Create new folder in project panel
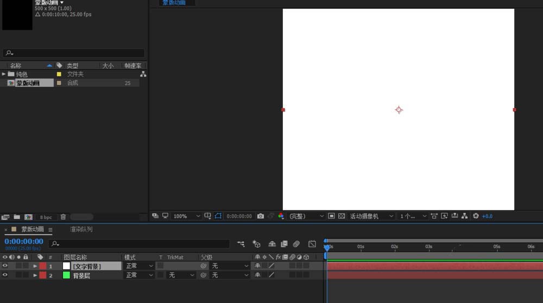The image size is (543, 303). 17,217
